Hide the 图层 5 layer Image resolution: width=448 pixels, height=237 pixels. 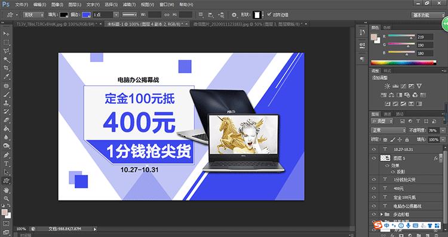click(374, 158)
